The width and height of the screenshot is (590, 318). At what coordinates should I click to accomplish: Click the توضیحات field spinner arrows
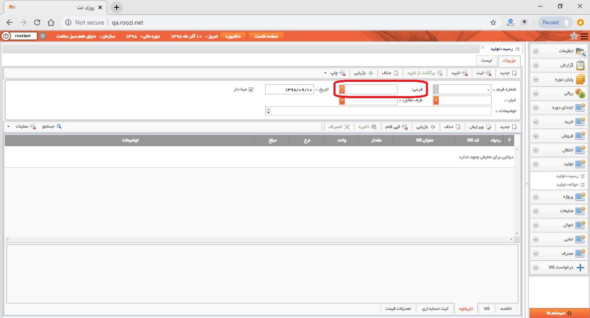pos(268,111)
